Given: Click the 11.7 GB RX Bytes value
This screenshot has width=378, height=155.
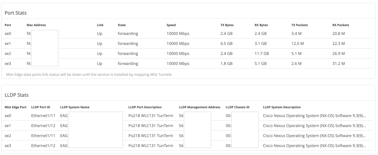Looking at the screenshot, I should pos(262,54).
